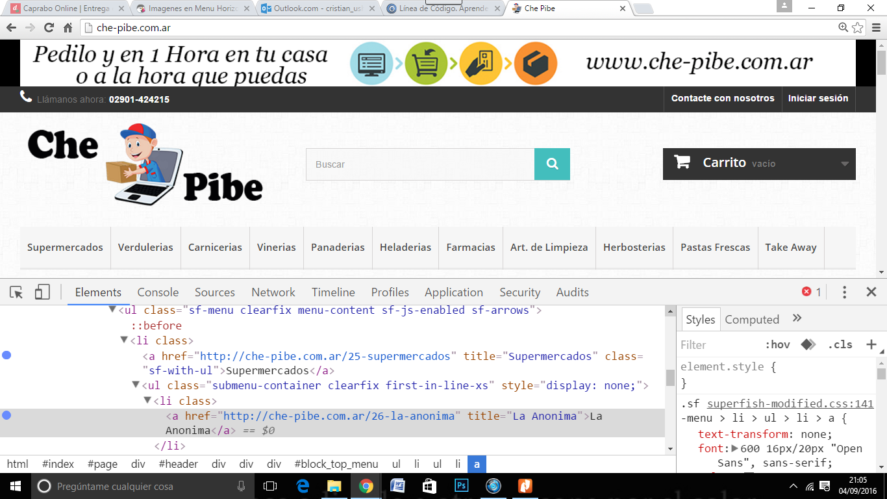Switch to the Console tab
This screenshot has height=499, width=887.
pyautogui.click(x=158, y=292)
